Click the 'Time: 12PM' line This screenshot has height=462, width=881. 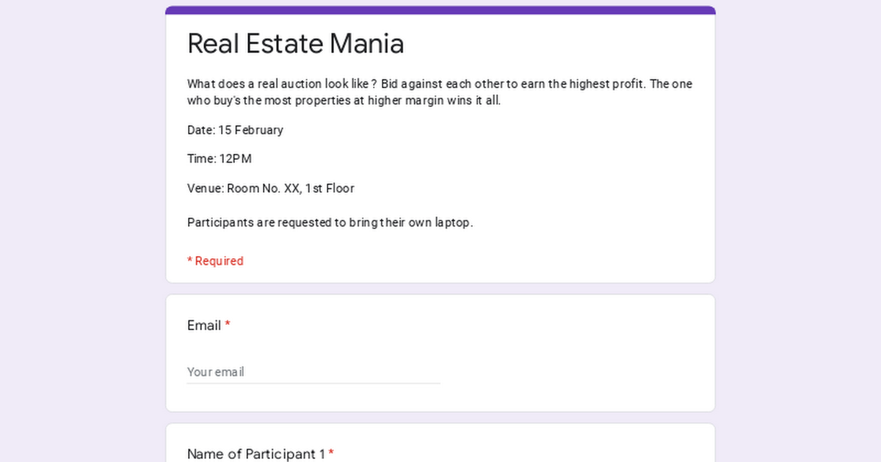coord(220,158)
